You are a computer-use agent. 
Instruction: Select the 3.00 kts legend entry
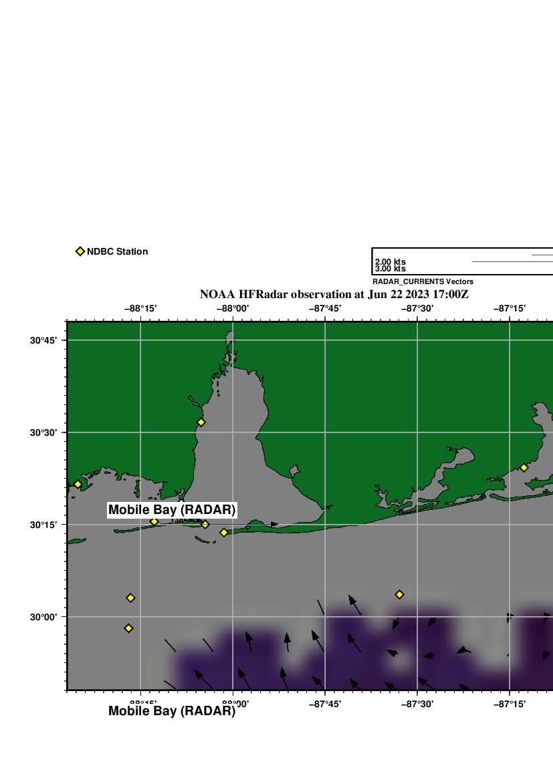tap(390, 269)
